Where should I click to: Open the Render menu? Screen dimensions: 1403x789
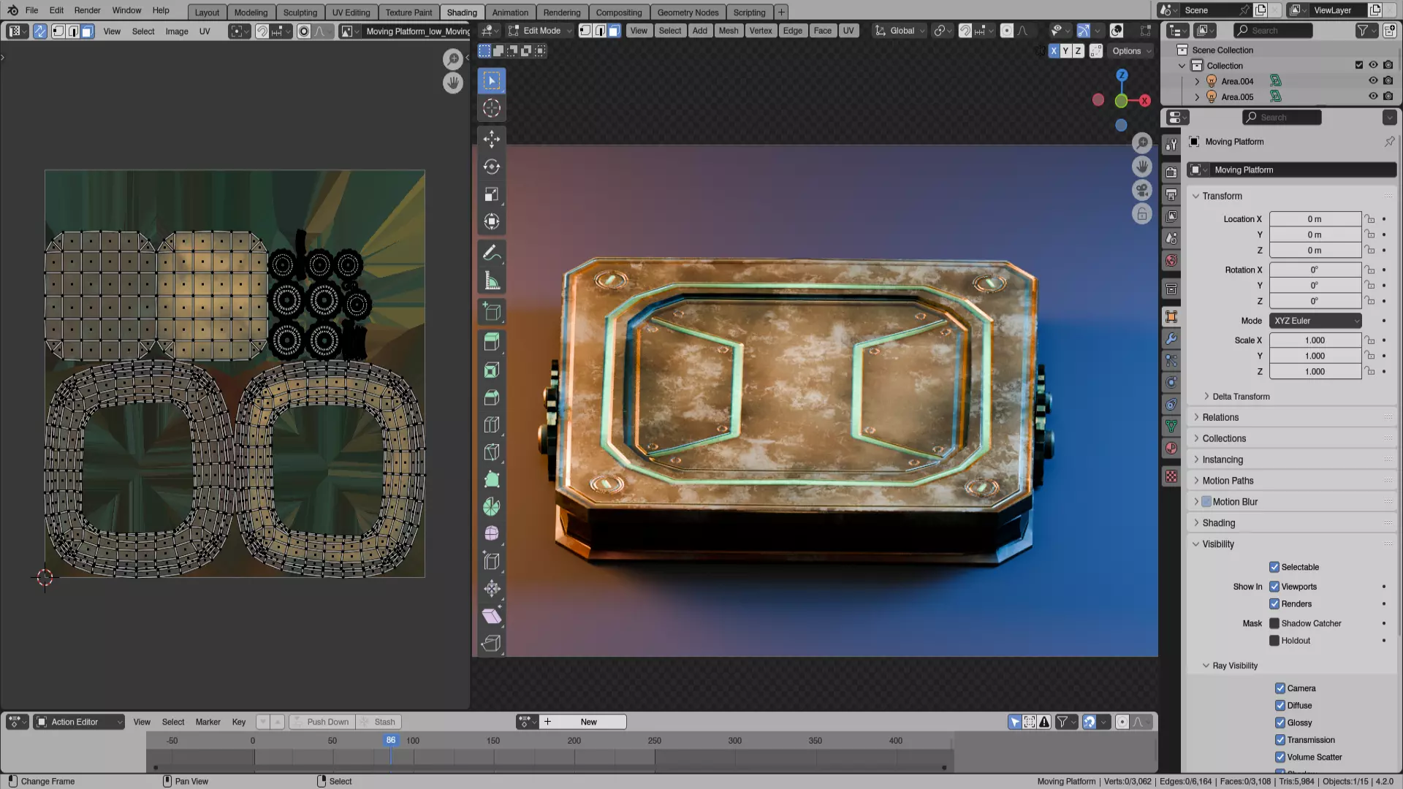click(87, 10)
